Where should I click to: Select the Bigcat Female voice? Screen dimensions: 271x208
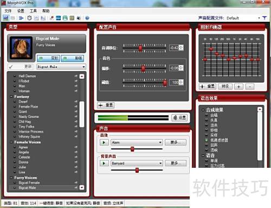pos(29,182)
